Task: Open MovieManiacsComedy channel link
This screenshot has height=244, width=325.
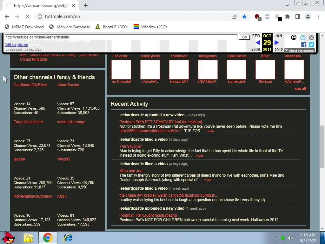Action: tap(33, 196)
